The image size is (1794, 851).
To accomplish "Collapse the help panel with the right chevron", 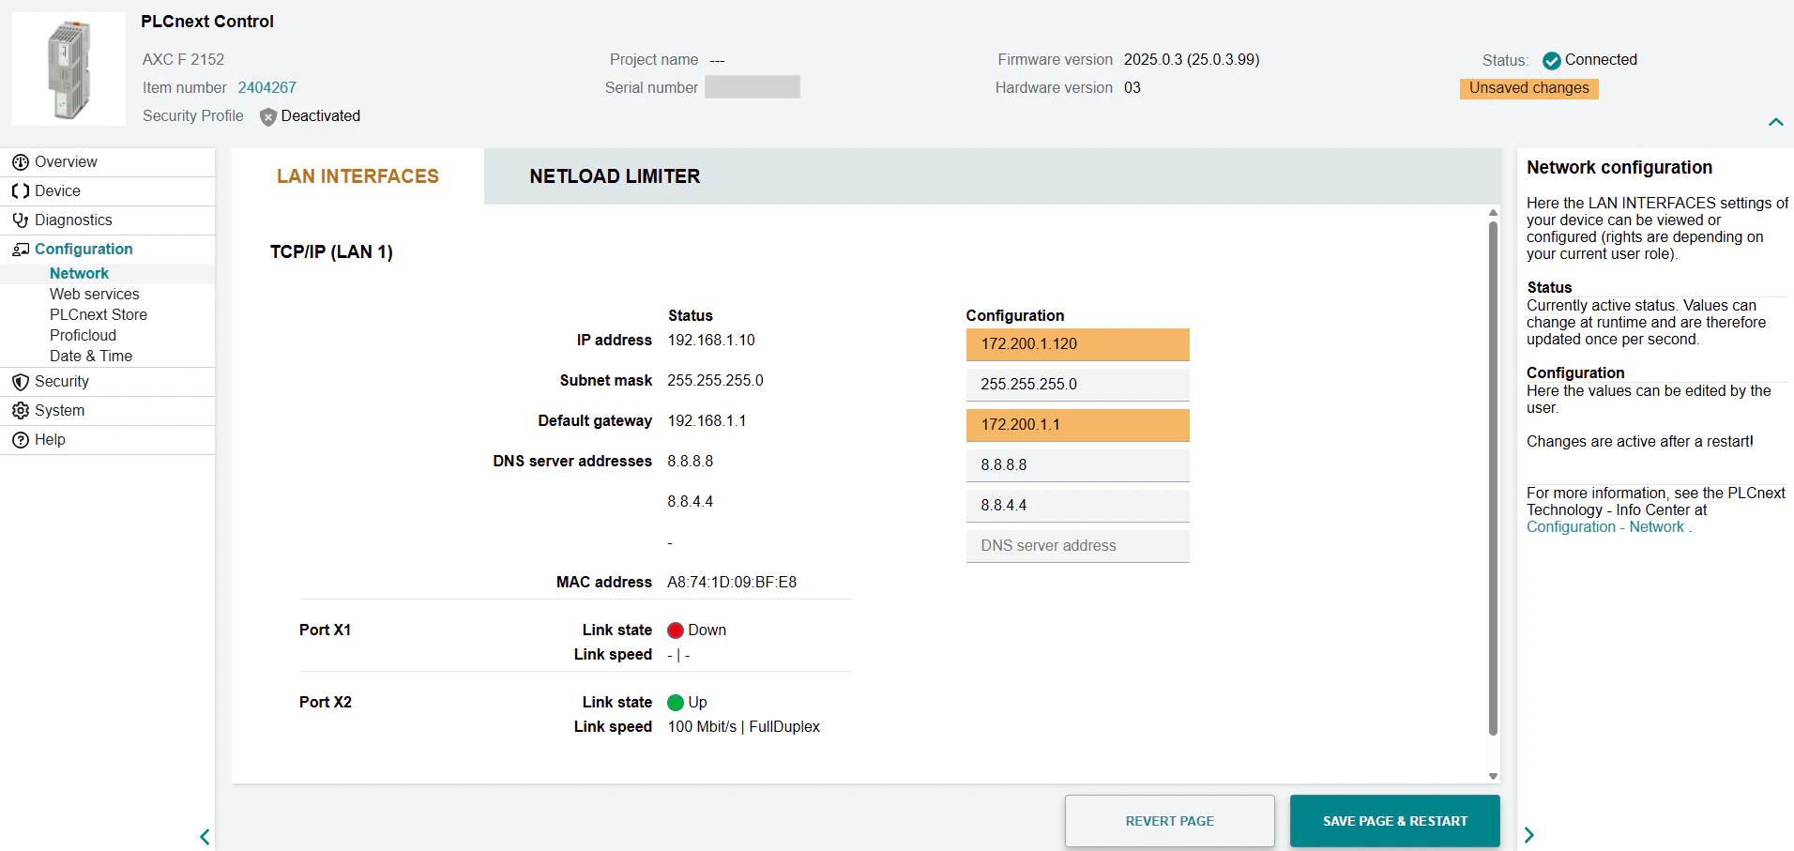I will pos(1529,835).
